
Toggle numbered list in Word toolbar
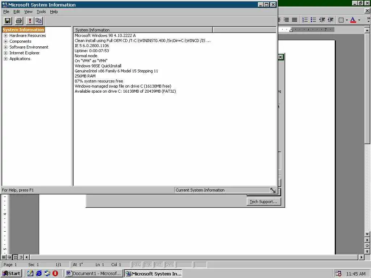point(305,20)
